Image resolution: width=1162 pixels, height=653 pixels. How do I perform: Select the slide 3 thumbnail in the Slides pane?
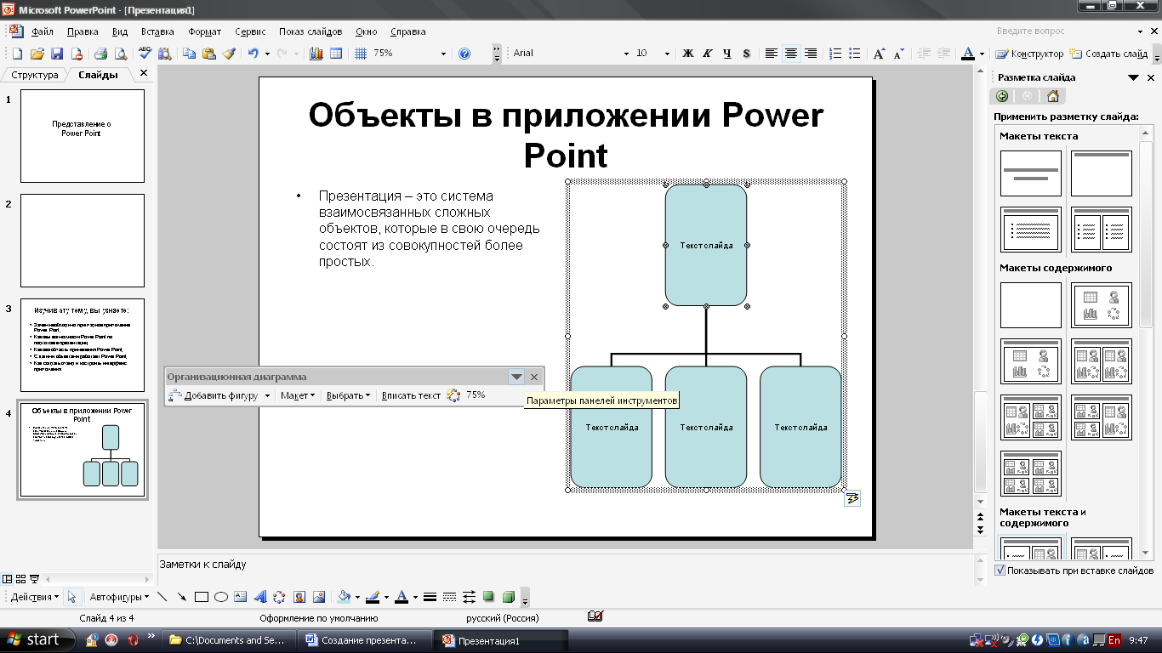tap(82, 345)
